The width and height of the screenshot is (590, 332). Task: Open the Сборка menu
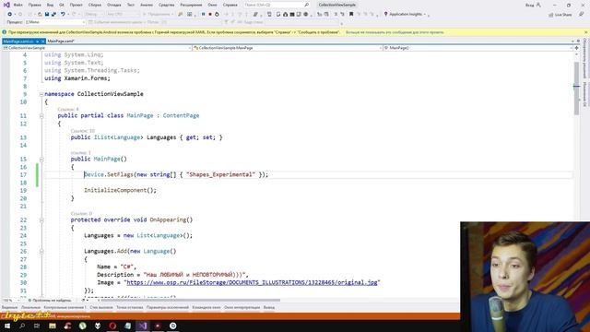coord(94,5)
